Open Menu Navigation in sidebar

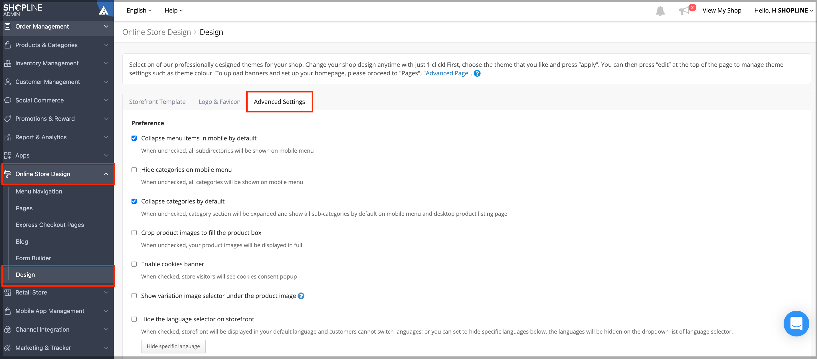click(x=39, y=191)
